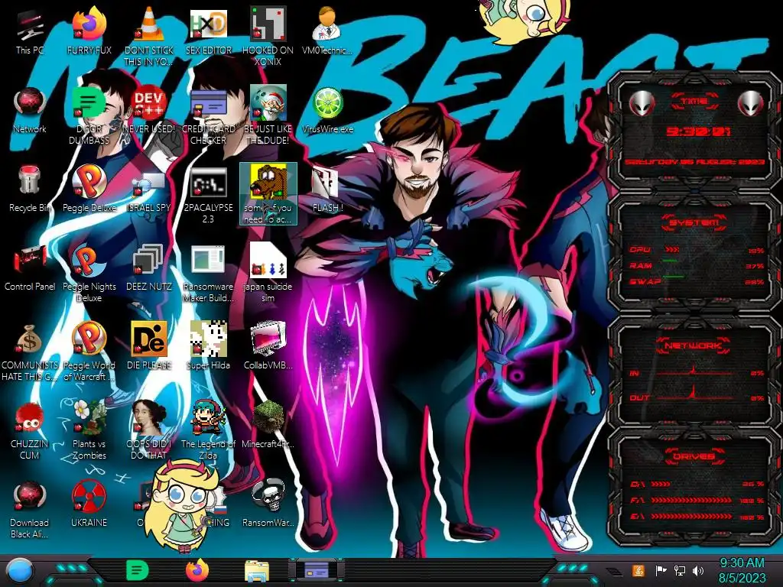
Task: Open the This PC desktop icon
Action: point(30,32)
